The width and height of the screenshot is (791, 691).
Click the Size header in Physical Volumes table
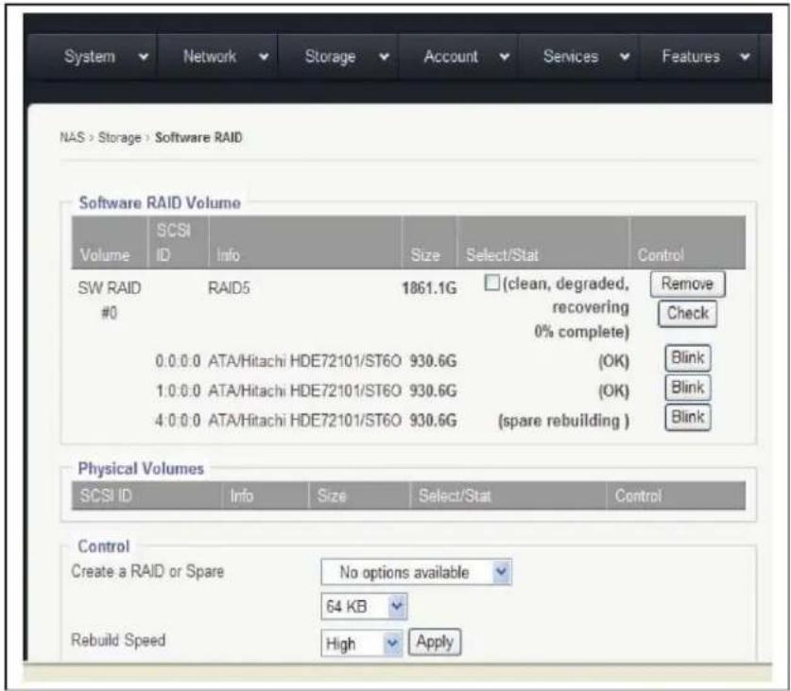click(332, 496)
